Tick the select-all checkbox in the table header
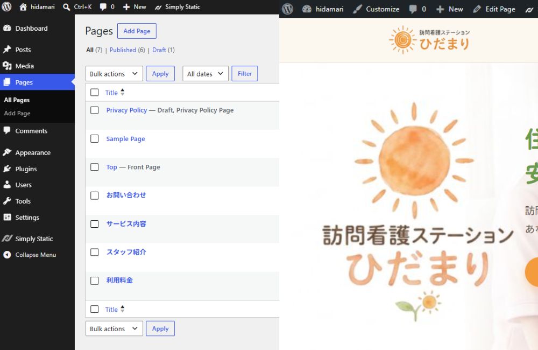 [x=94, y=93]
